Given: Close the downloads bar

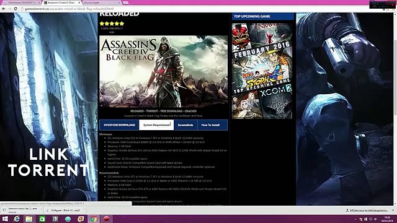Looking at the screenshot, I should 393,210.
